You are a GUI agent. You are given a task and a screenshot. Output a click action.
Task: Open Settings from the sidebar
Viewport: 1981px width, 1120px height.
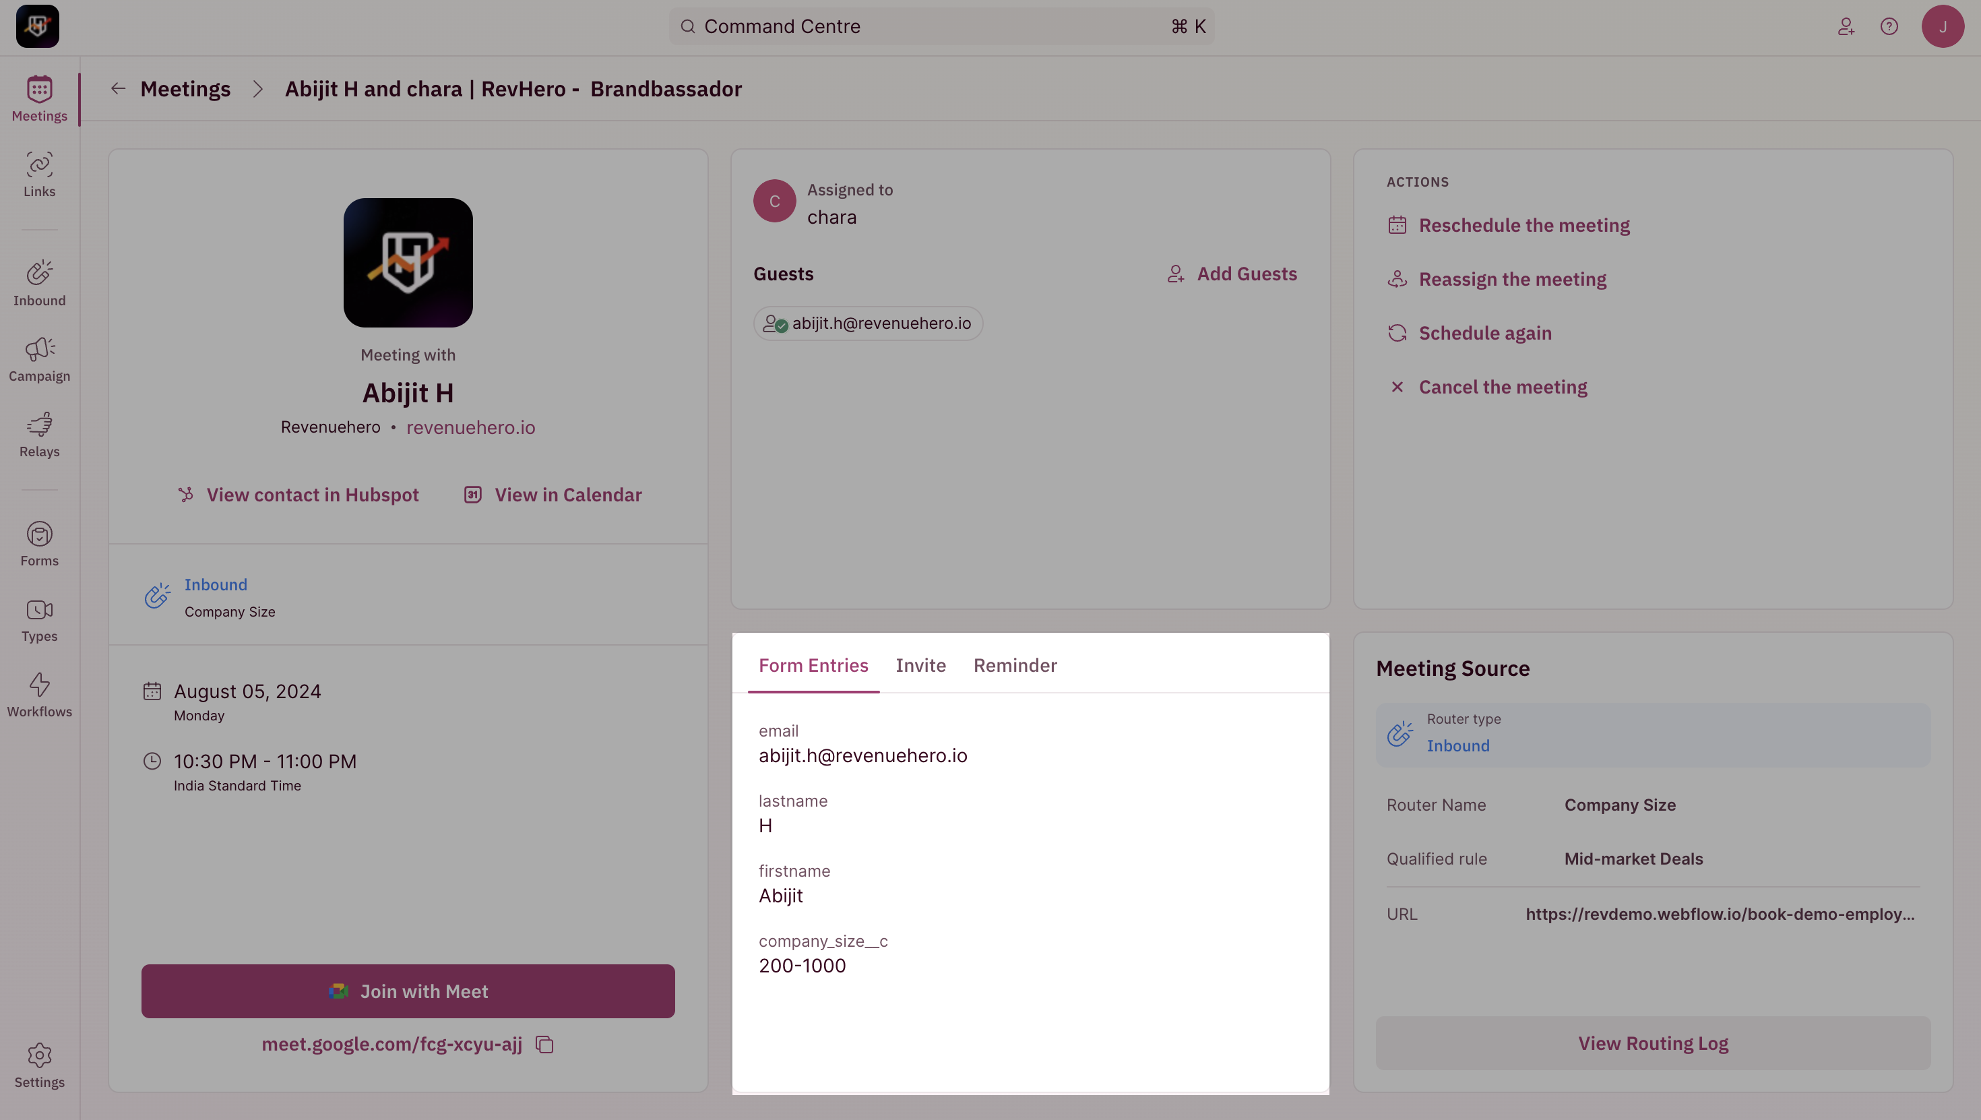[x=39, y=1065]
